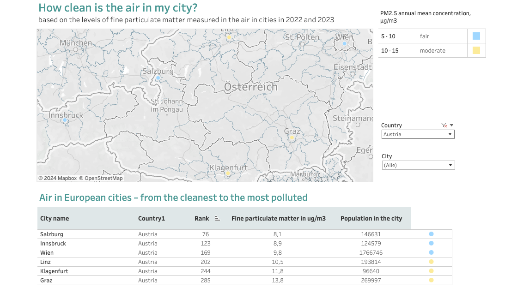Clear the Country filter using the red funnel icon

[444, 125]
